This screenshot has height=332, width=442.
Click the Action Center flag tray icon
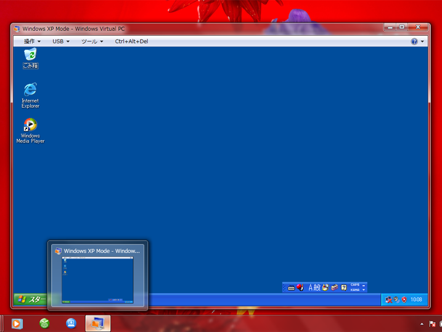[x=432, y=324]
